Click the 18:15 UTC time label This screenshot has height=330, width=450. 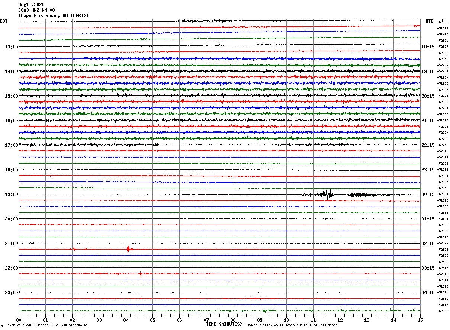pos(428,47)
